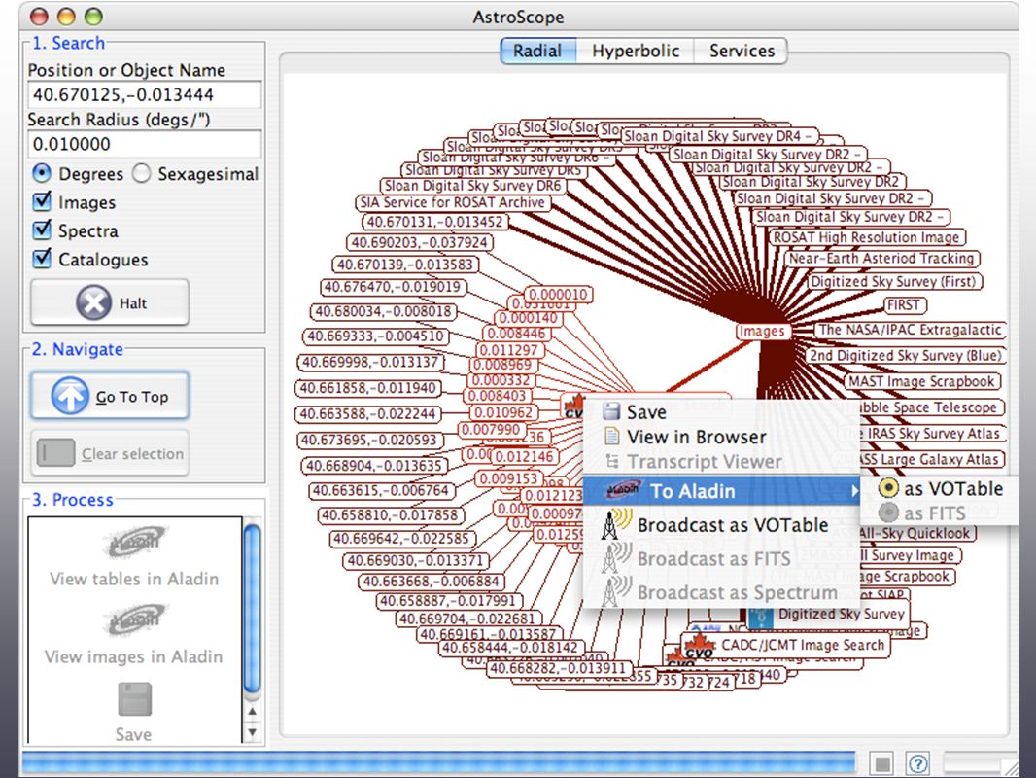Uncheck the Catalogues checkbox

click(42, 258)
